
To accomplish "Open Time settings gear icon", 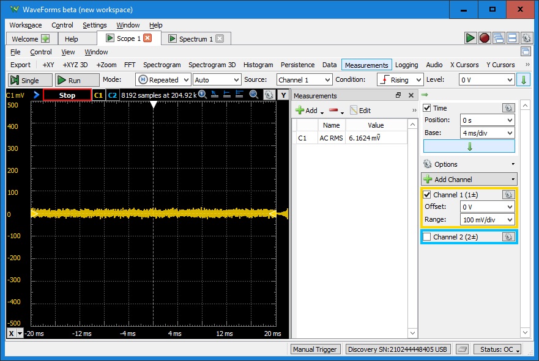I will tap(508, 108).
